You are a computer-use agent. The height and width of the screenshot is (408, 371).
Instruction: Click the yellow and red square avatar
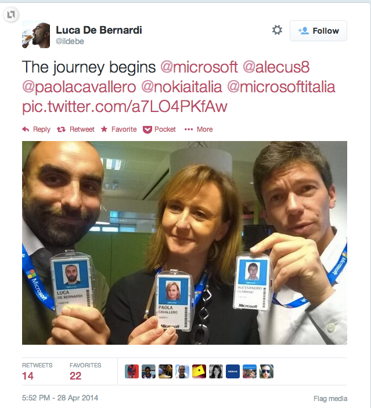199,371
